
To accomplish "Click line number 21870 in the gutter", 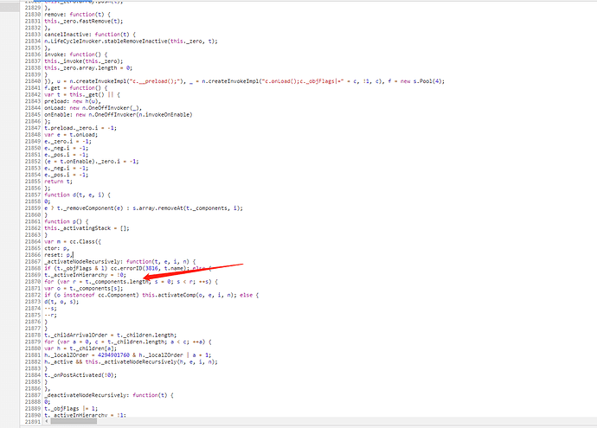I will 33,282.
